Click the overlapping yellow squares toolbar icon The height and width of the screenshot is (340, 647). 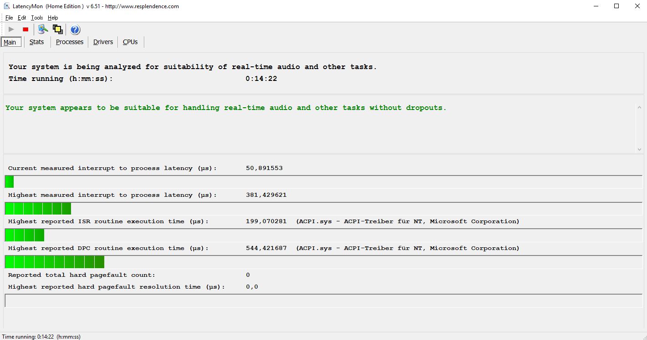[x=58, y=30]
